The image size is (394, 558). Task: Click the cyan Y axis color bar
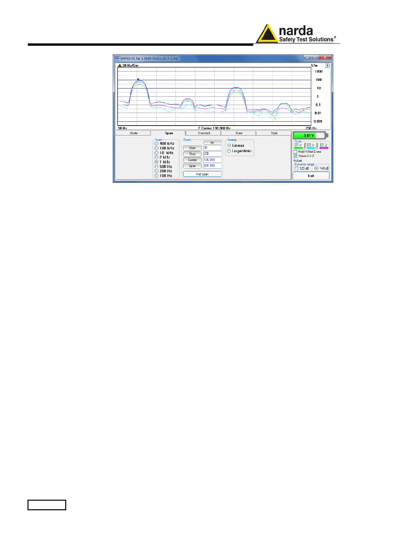pyautogui.click(x=311, y=148)
